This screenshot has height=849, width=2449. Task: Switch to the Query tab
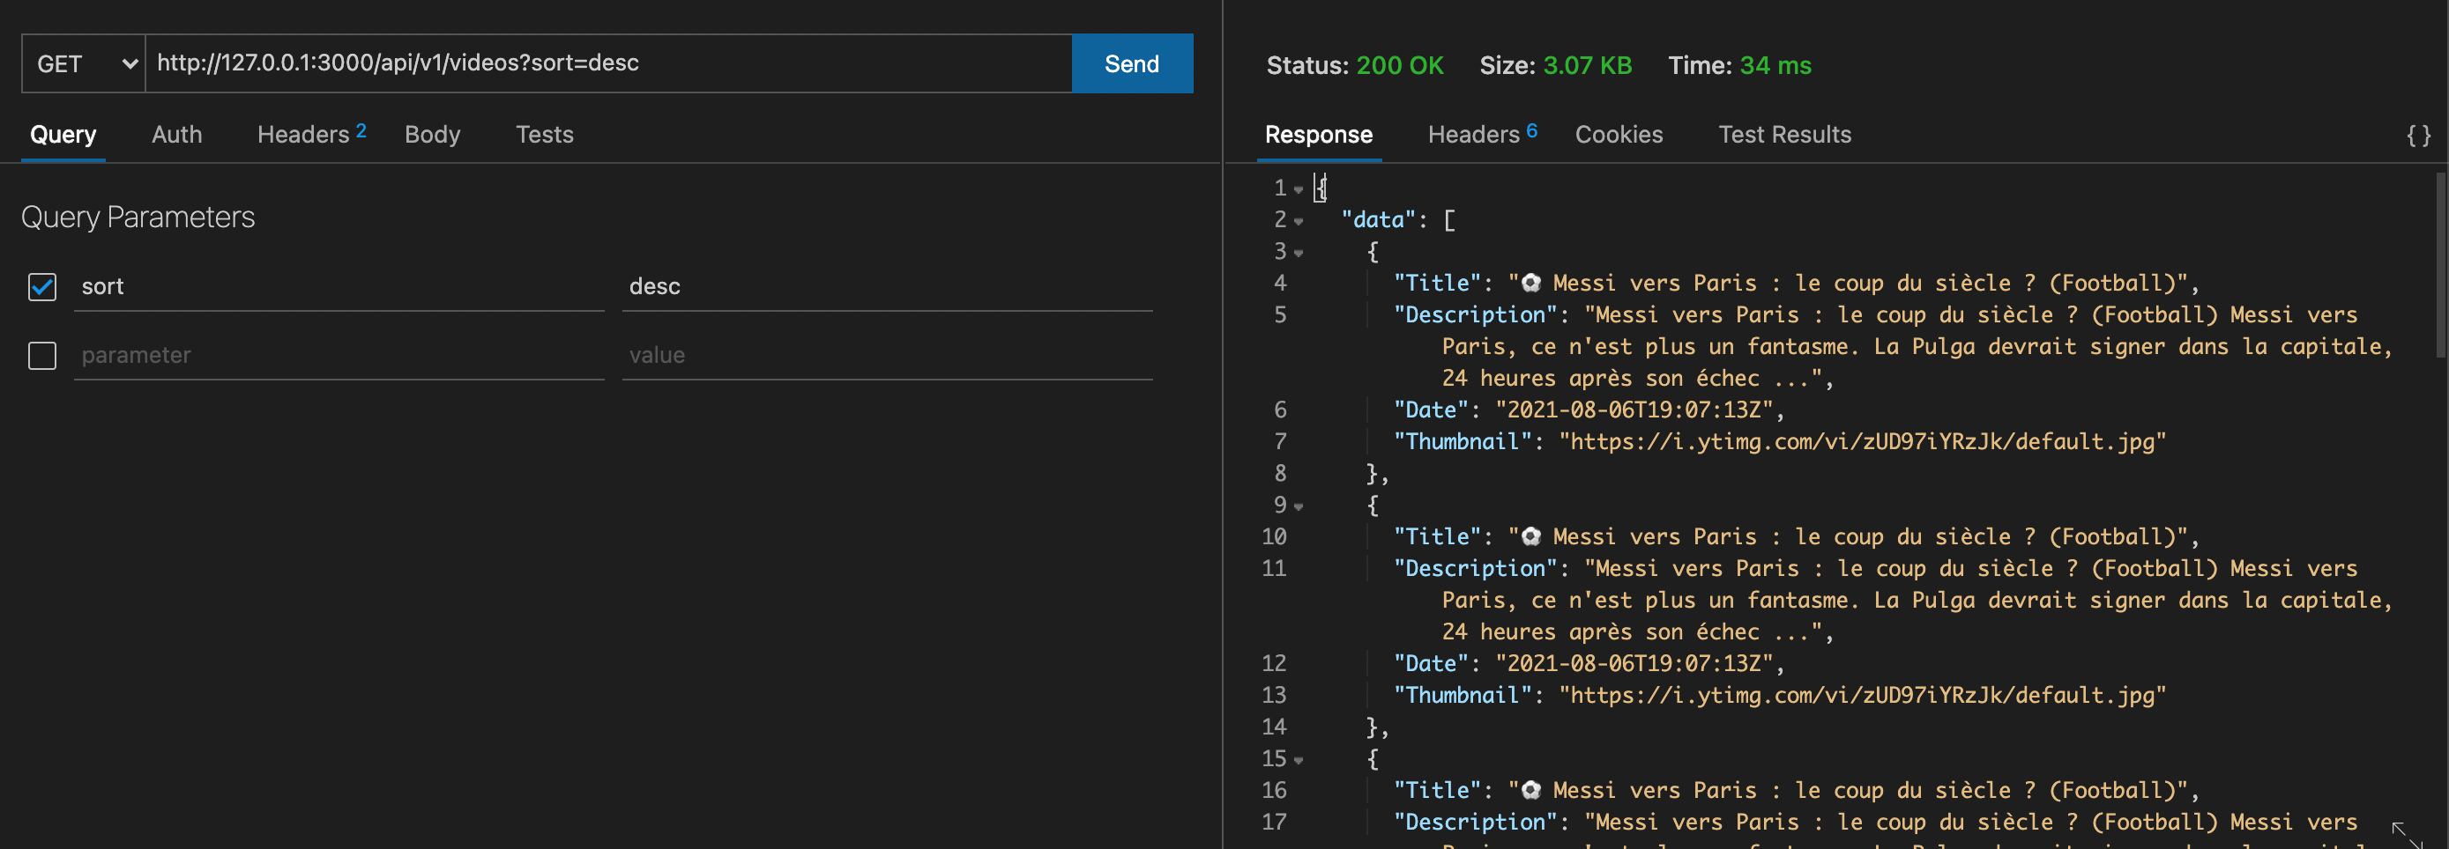(x=63, y=135)
